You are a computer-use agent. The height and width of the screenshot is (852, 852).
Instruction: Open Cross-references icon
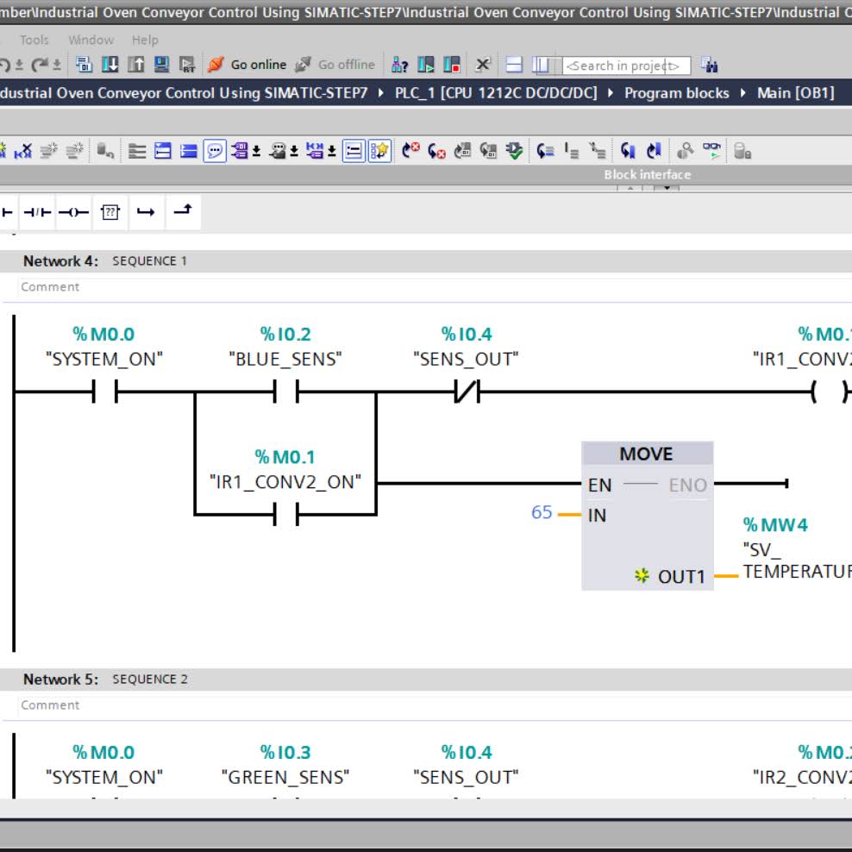click(483, 66)
